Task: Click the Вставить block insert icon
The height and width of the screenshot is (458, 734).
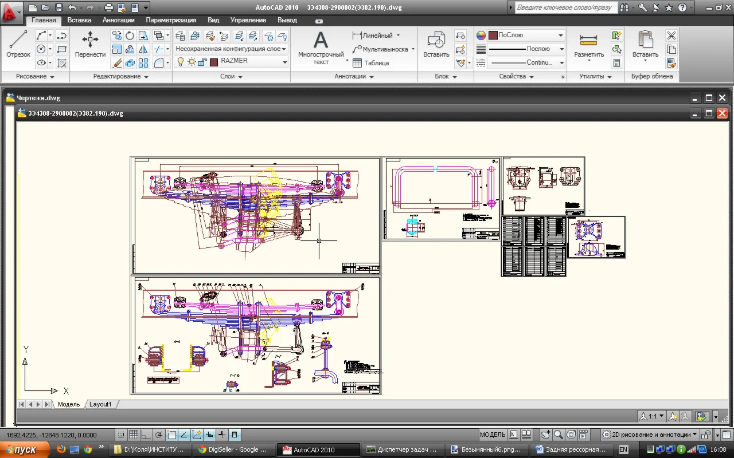Action: pyautogui.click(x=436, y=44)
